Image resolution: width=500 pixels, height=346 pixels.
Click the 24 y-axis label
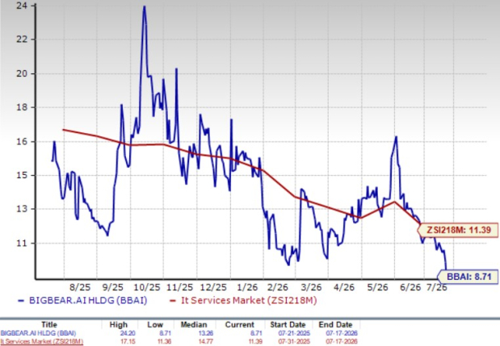tap(23, 6)
